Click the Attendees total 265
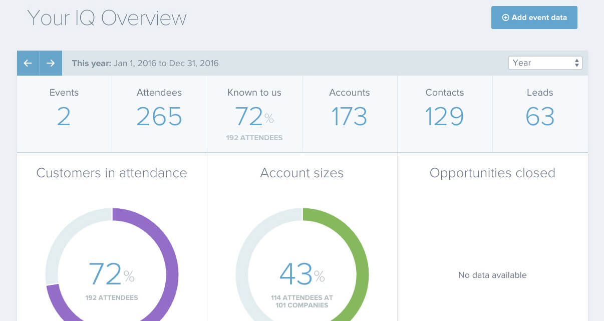This screenshot has width=604, height=321. [x=159, y=117]
